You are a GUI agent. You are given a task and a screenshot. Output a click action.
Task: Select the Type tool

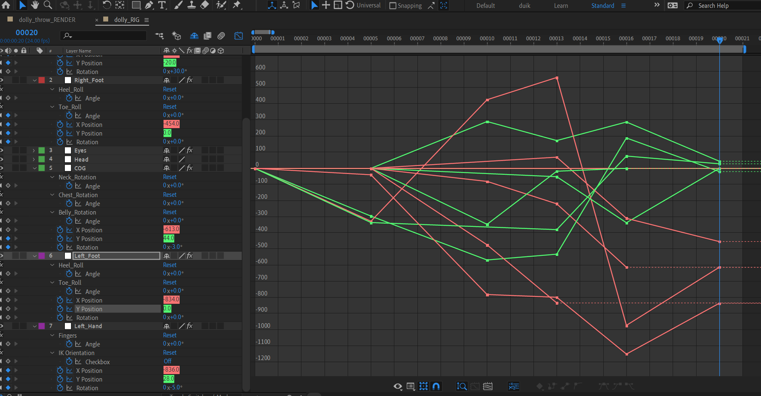[162, 5]
